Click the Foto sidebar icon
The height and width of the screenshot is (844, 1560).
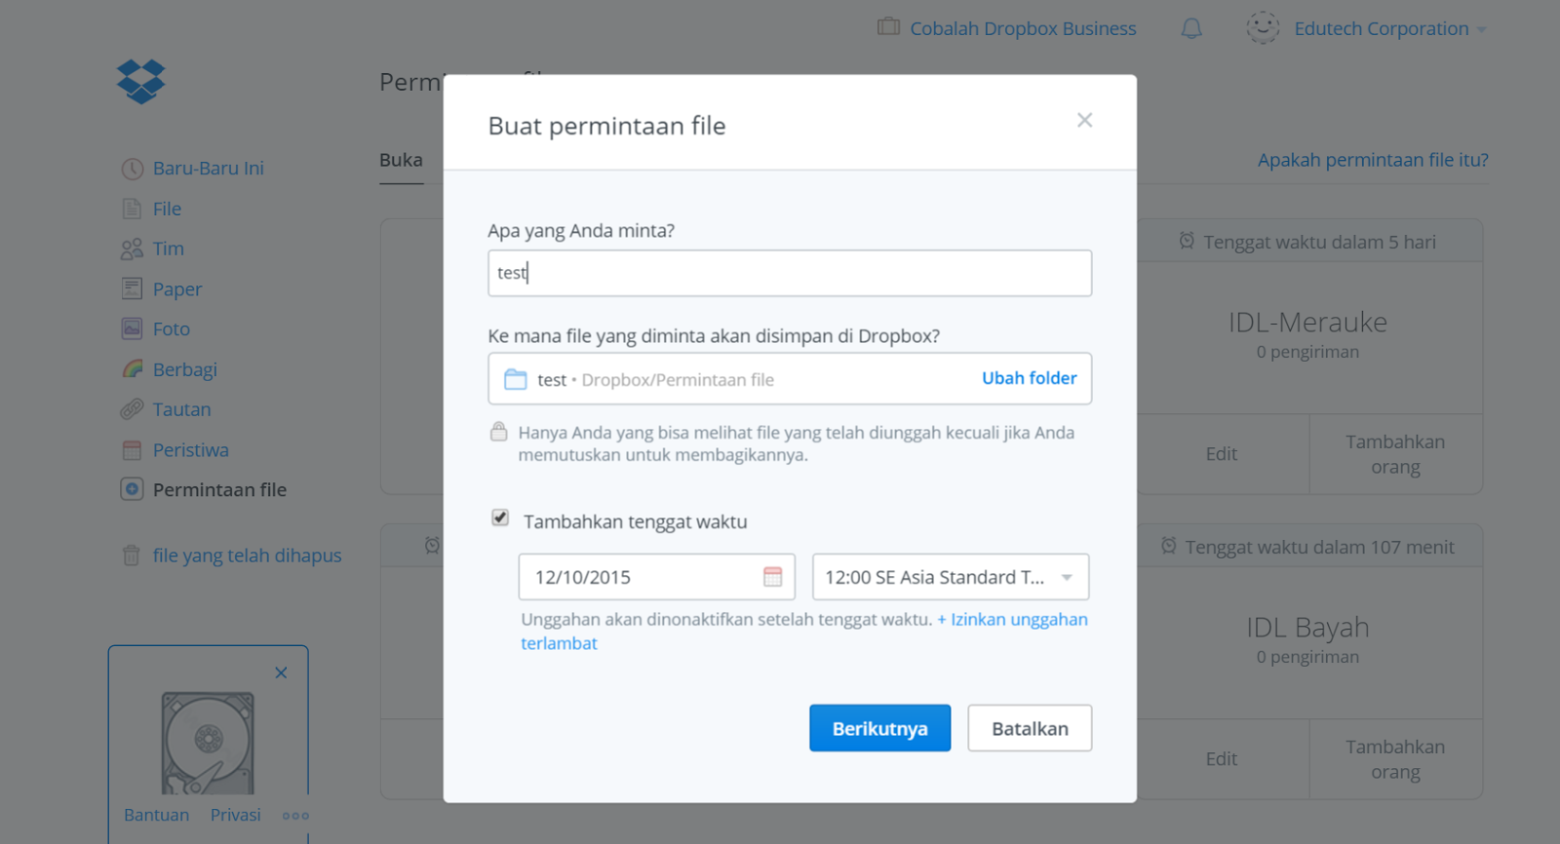[x=132, y=329]
